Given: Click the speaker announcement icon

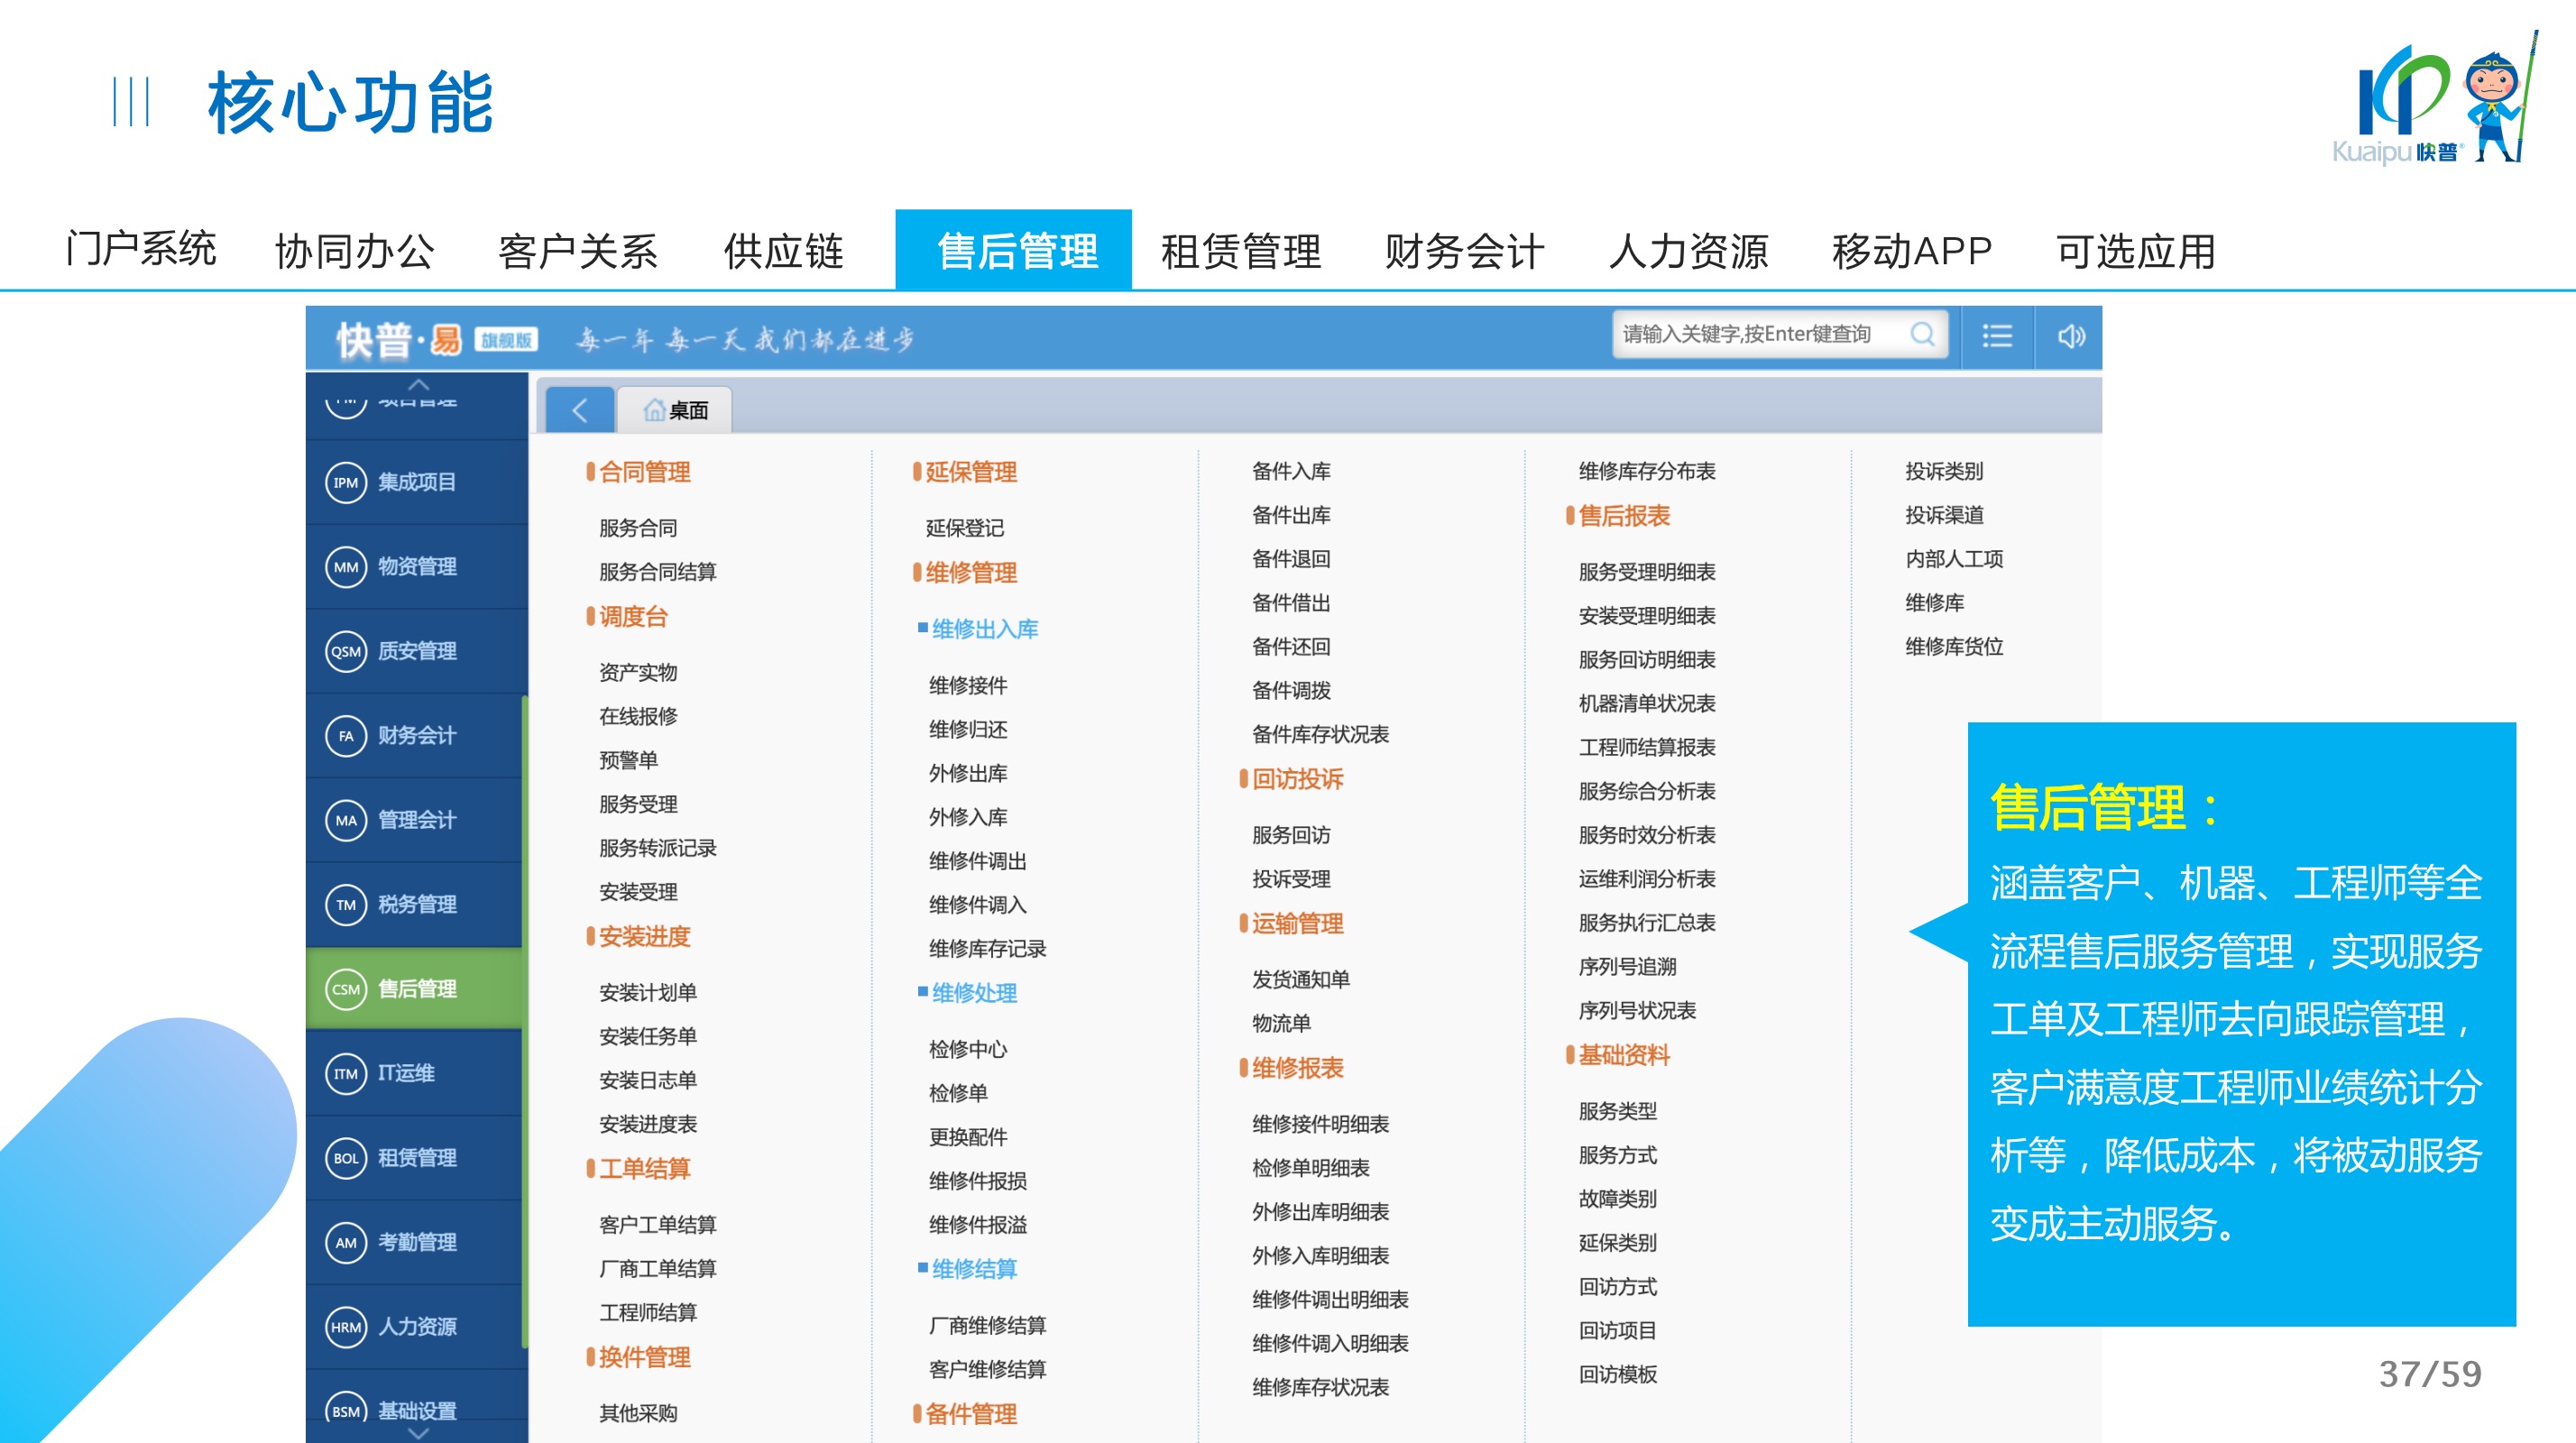Looking at the screenshot, I should (x=2070, y=336).
